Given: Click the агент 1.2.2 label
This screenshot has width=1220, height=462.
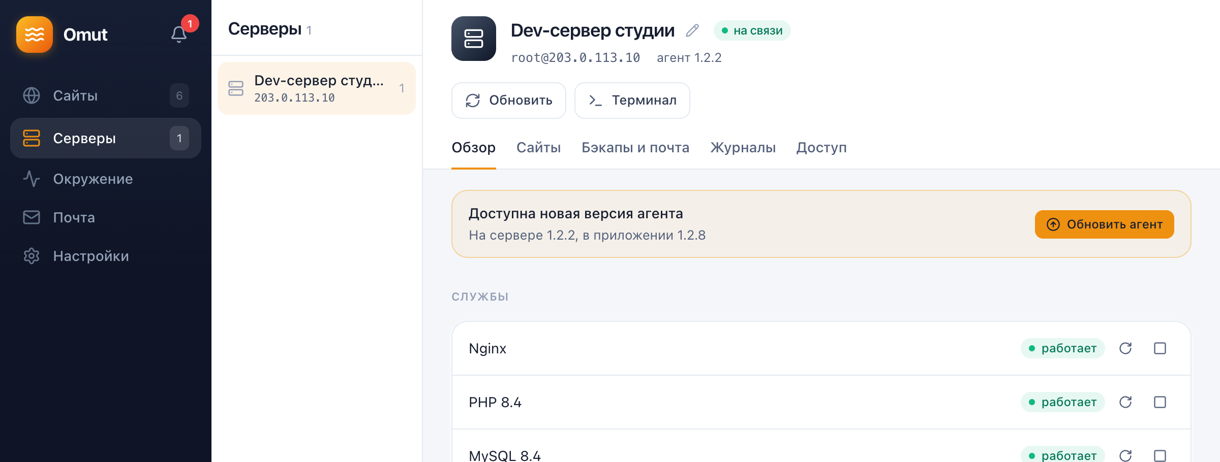Looking at the screenshot, I should pyautogui.click(x=689, y=58).
